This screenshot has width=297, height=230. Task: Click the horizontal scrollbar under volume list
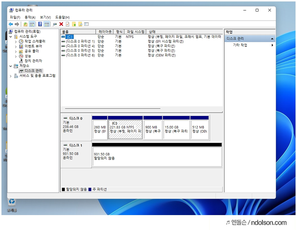click(x=113, y=109)
